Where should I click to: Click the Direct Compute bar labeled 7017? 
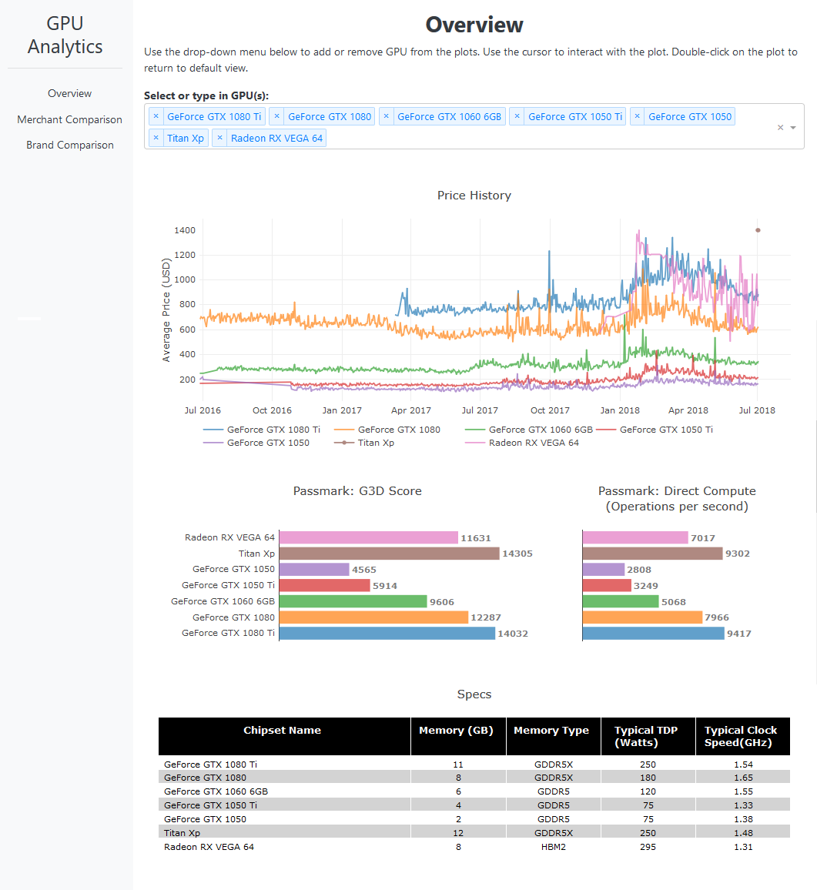(635, 537)
